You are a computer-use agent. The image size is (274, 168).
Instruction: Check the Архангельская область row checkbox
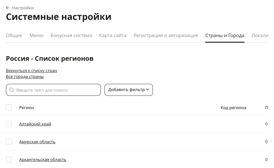coord(9,160)
